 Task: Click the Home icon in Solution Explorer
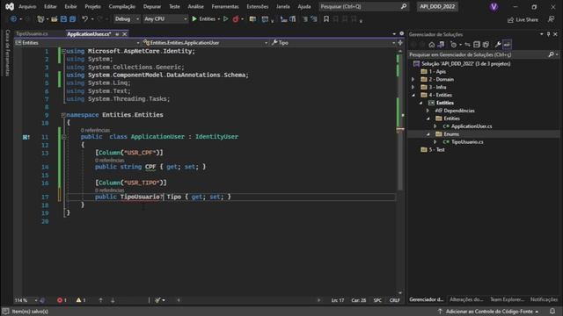432,45
